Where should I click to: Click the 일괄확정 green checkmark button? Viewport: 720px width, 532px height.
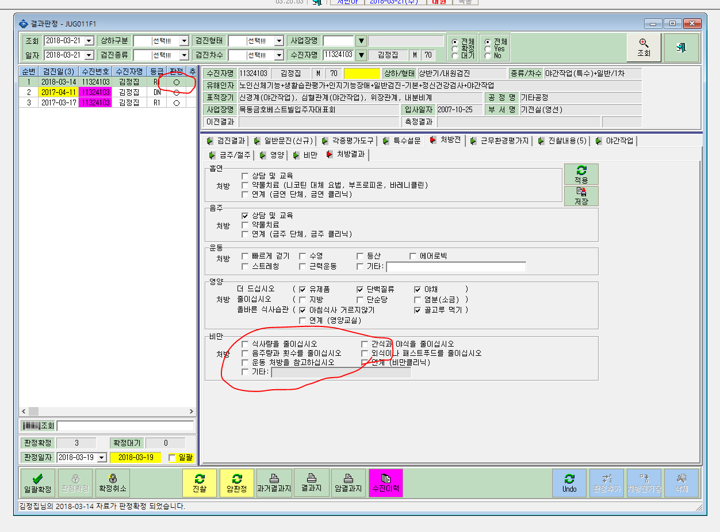[38, 483]
